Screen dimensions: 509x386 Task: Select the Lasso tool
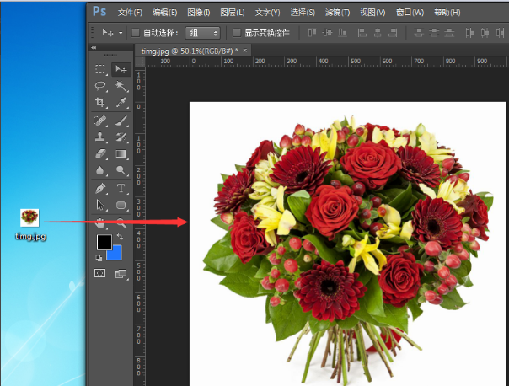(x=100, y=86)
